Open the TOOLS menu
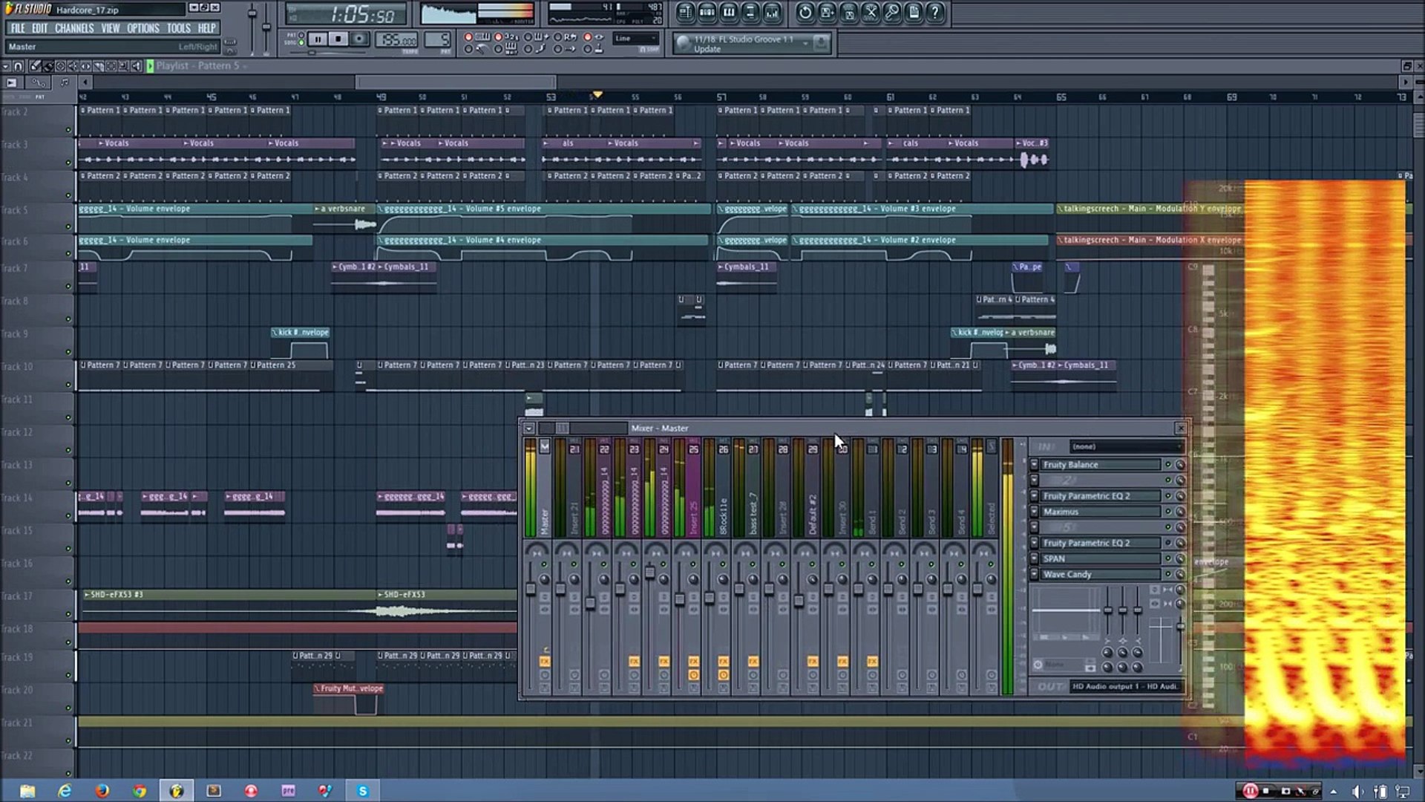 coord(178,28)
